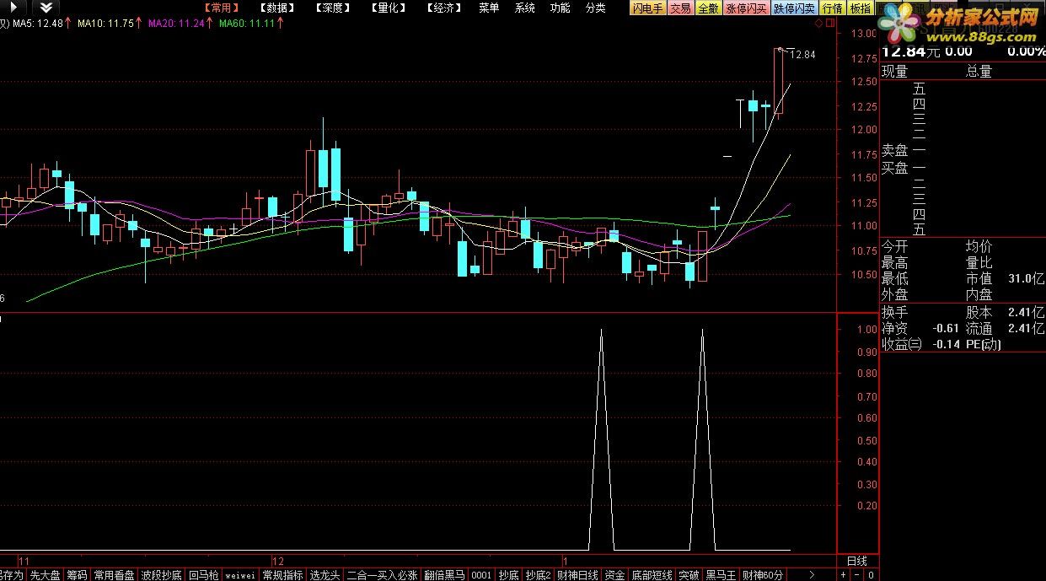The width and height of the screenshot is (1046, 581).
Task: Select the 波段抄底 indicator tab
Action: tap(161, 575)
